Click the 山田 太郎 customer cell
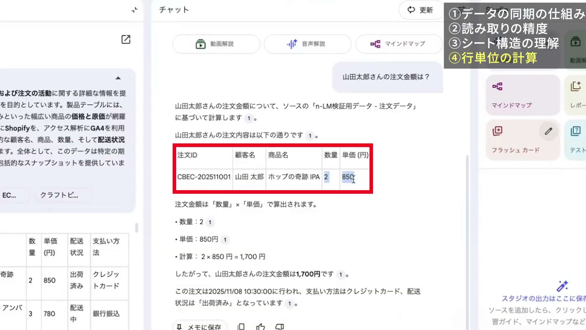The height and width of the screenshot is (330, 586). pyautogui.click(x=249, y=177)
